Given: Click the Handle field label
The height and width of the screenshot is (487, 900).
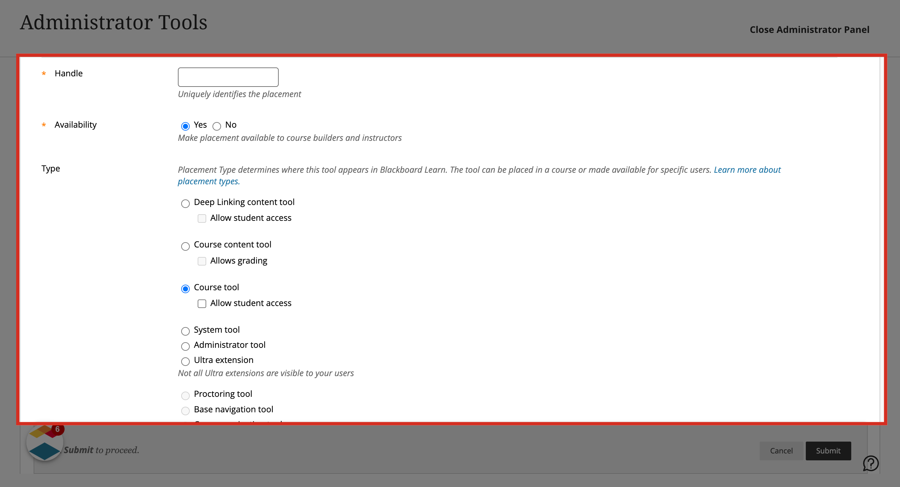Looking at the screenshot, I should 69,73.
